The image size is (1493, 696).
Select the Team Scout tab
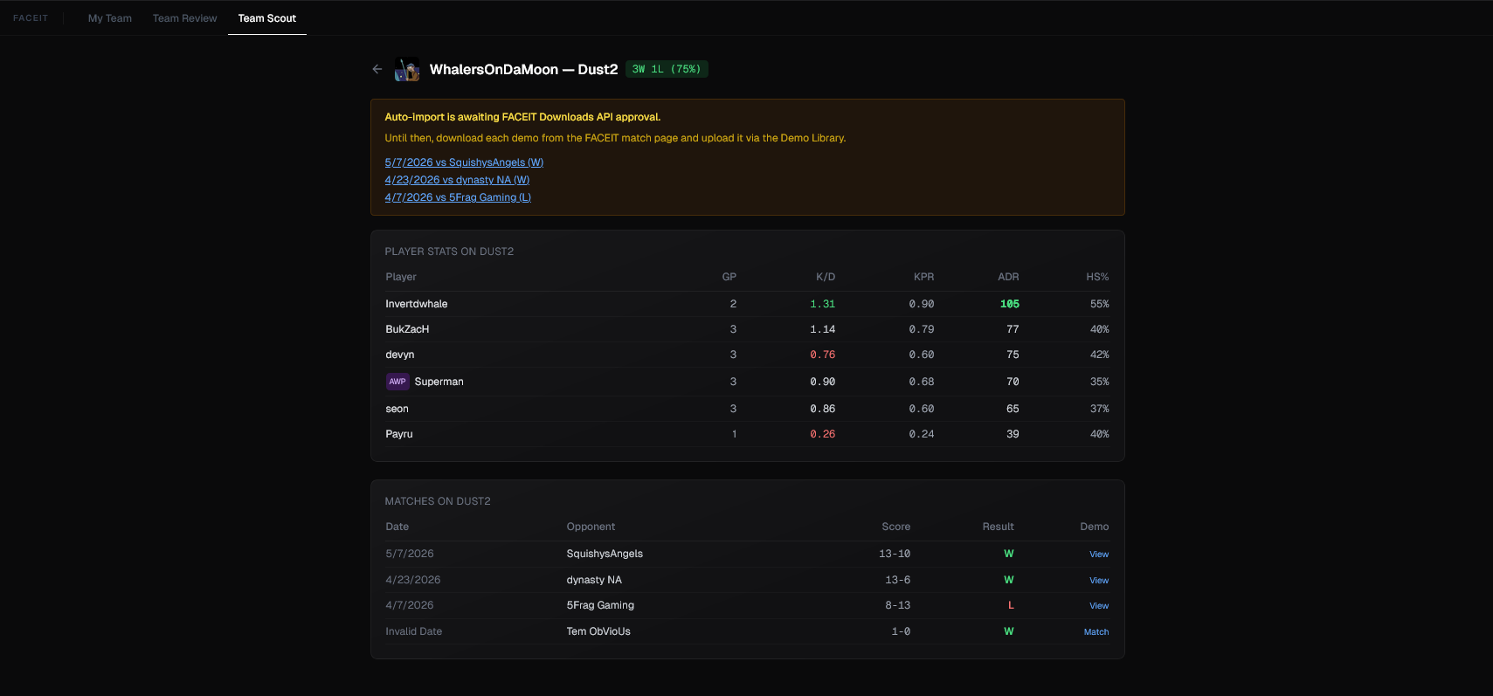[x=267, y=18]
